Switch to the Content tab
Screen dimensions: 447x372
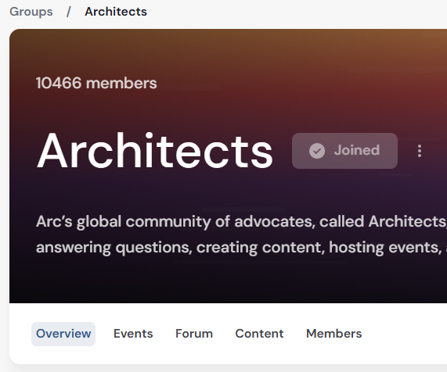pyautogui.click(x=259, y=334)
